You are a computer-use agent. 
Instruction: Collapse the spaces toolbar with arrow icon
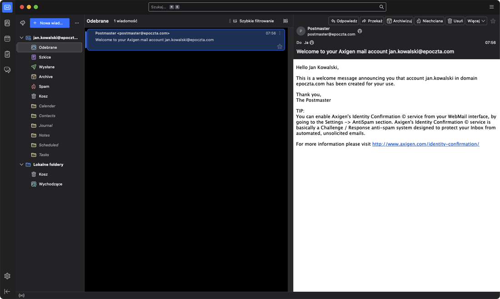click(x=7, y=291)
